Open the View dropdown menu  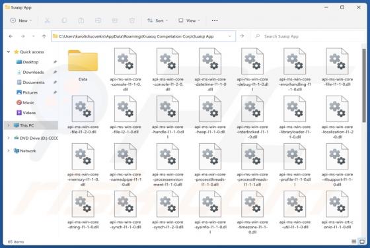tap(189, 20)
